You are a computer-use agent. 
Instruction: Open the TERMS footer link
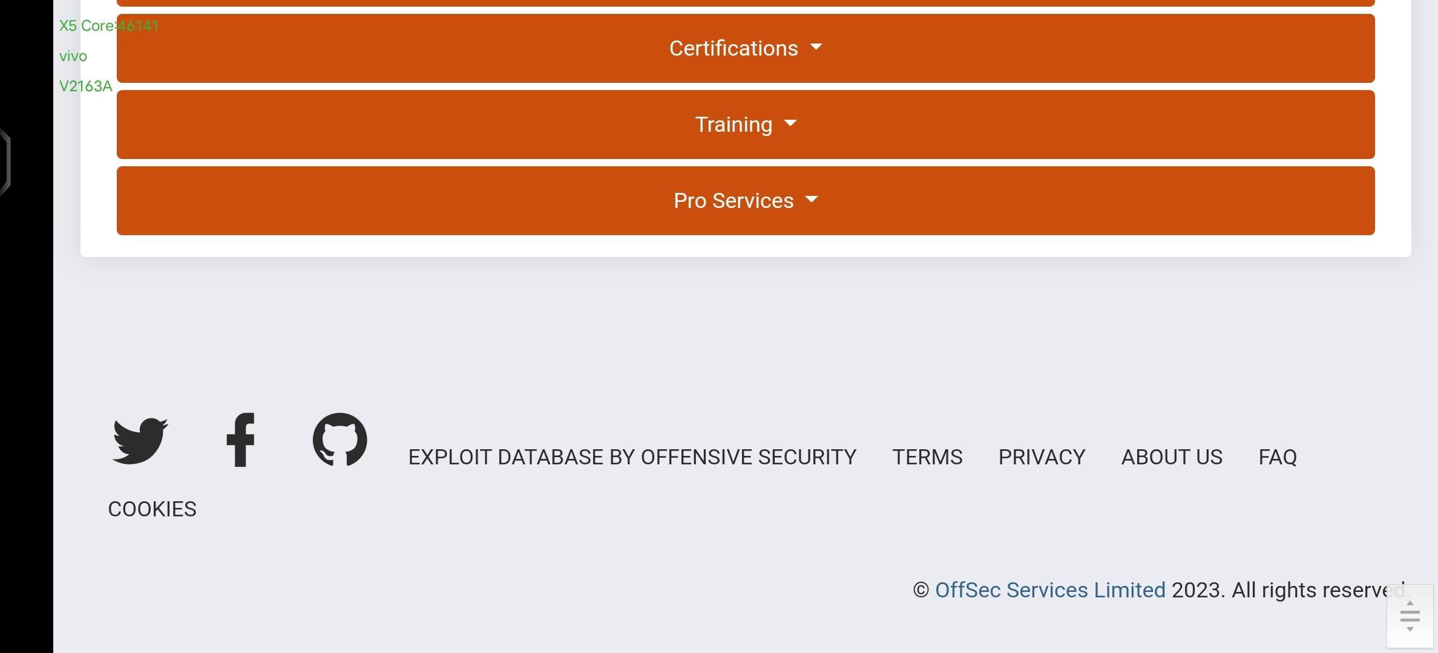click(927, 457)
